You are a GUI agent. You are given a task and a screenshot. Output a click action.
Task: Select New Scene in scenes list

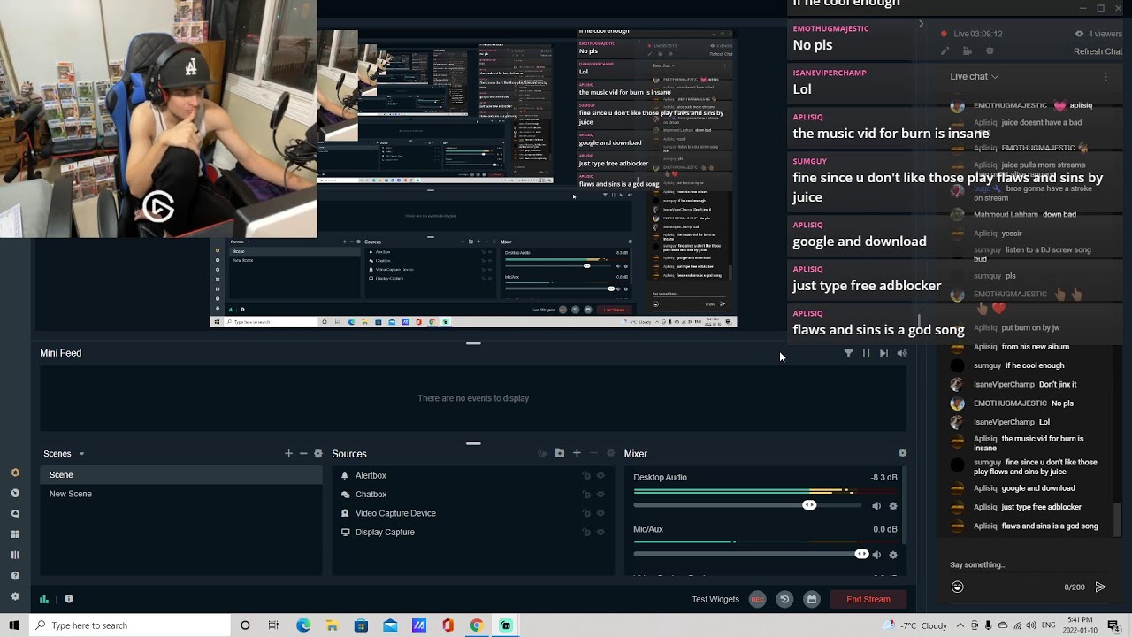coord(181,494)
